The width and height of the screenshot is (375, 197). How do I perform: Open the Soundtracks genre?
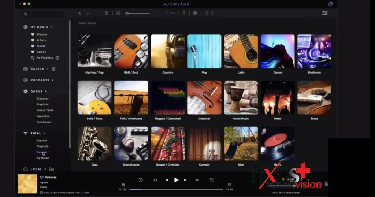tap(131, 144)
